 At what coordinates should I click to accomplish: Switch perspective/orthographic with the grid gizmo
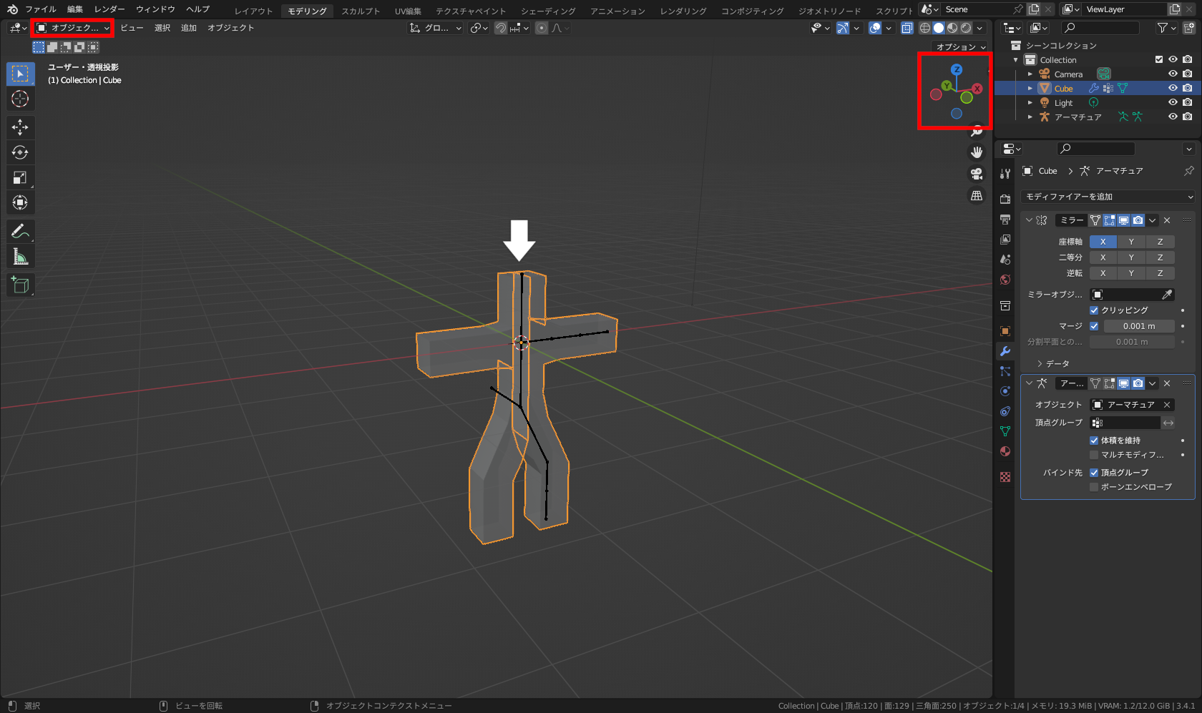pyautogui.click(x=977, y=195)
